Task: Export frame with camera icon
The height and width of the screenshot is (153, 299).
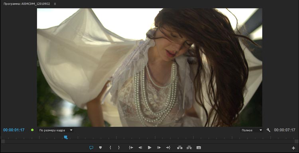Action: tap(199, 147)
